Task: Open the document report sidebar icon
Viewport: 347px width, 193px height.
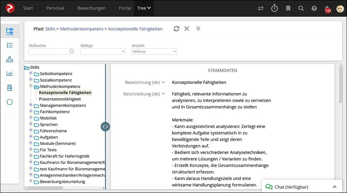Action: tap(9, 88)
